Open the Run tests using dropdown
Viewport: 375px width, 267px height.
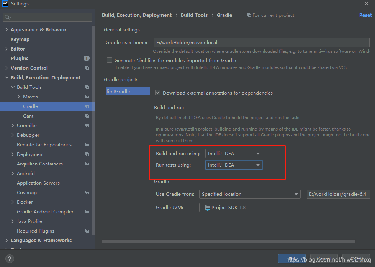coord(234,165)
